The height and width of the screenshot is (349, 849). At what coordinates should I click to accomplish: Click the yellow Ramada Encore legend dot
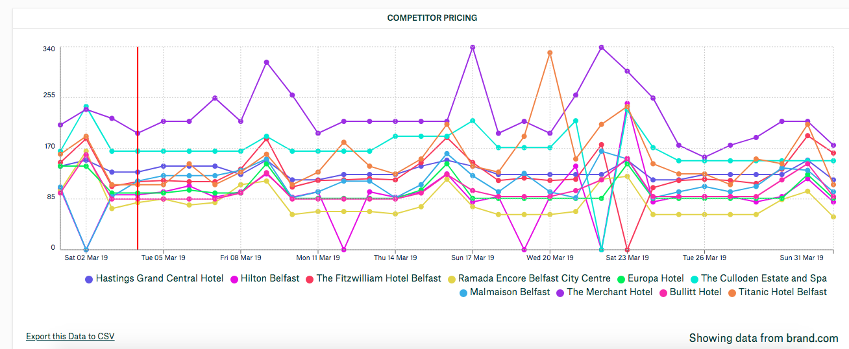452,279
